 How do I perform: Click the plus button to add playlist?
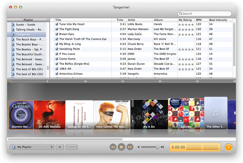[60, 147]
